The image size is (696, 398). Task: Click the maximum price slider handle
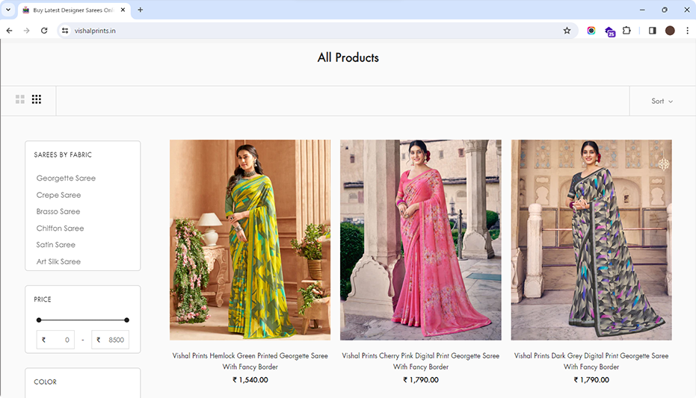point(127,320)
